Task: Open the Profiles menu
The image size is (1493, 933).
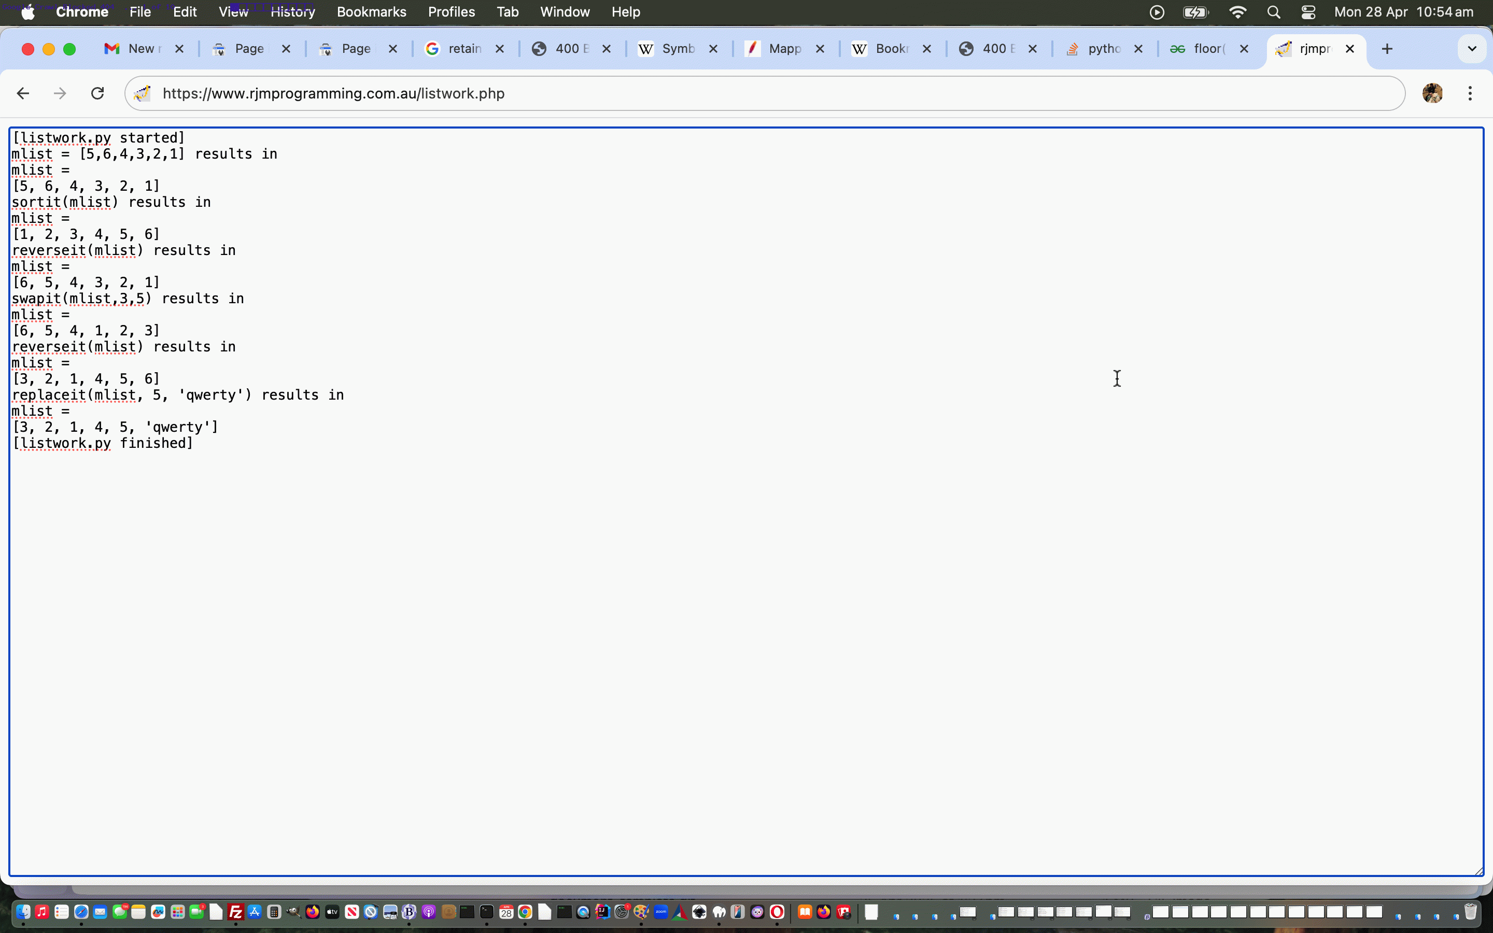Action: click(x=451, y=12)
